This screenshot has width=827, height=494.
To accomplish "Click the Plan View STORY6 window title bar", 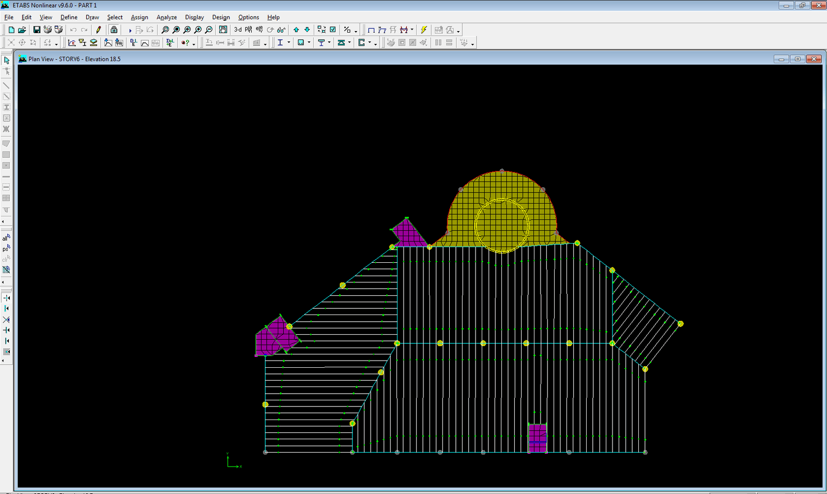I will pos(362,59).
